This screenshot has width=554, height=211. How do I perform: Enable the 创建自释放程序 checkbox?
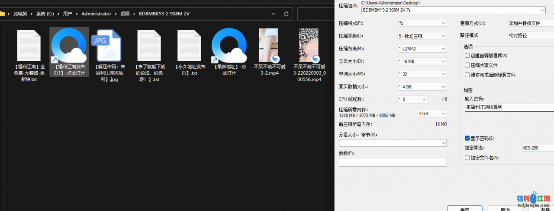(467, 56)
